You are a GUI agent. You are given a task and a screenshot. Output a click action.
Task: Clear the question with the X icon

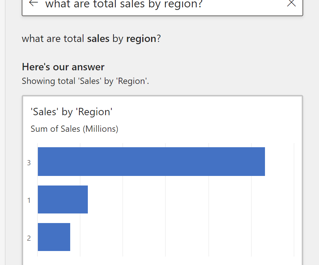[x=291, y=3]
